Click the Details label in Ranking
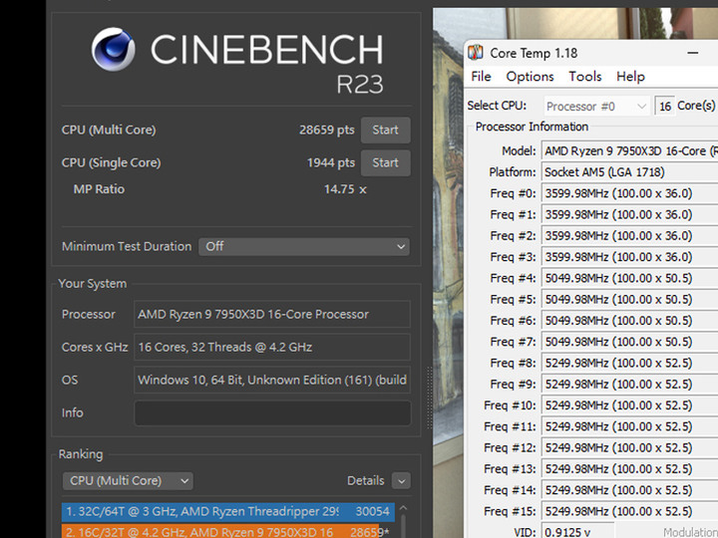 [365, 481]
